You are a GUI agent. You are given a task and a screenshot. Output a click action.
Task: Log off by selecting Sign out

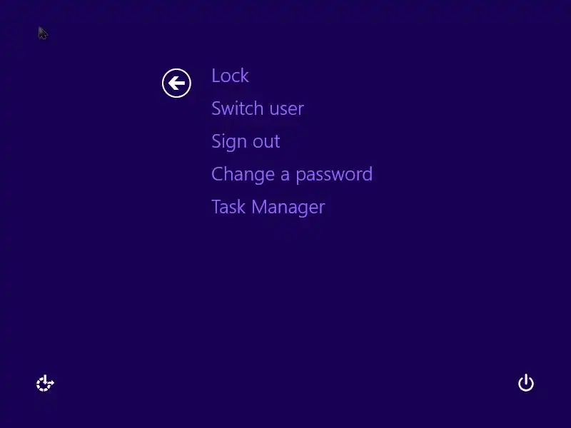point(246,141)
